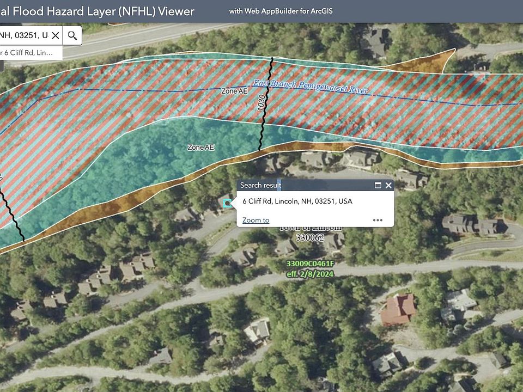Click the Flood Hazard Layer Viewer title

[x=98, y=11]
